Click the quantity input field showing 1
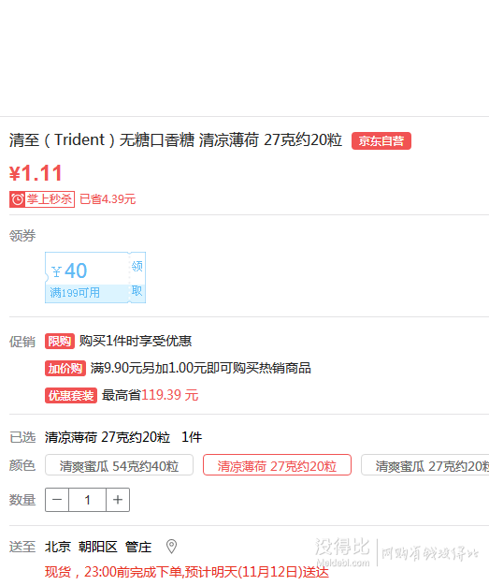Viewport: 489px width, 585px height. pyautogui.click(x=88, y=500)
